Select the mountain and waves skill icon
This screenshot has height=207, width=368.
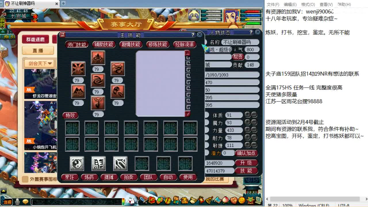78,91
